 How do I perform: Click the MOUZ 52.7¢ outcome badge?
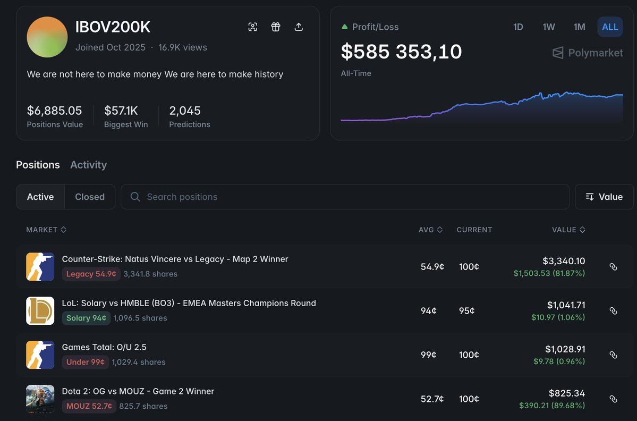tap(89, 406)
